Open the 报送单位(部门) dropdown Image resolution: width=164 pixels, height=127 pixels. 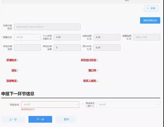click(128, 105)
